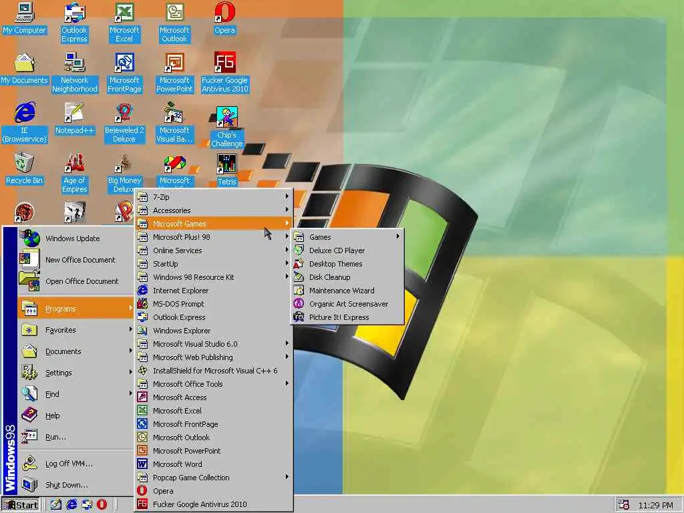Screen dimensions: 684x513
Task: Expand the Microsoft Plus! 98 group
Action: coord(213,237)
